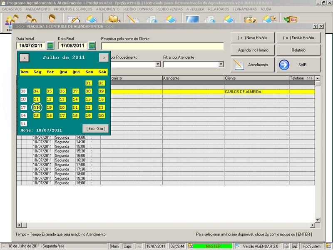The height and width of the screenshot is (250, 333).
Task: Select day 25 in the July calendar
Action: [x=37, y=115]
